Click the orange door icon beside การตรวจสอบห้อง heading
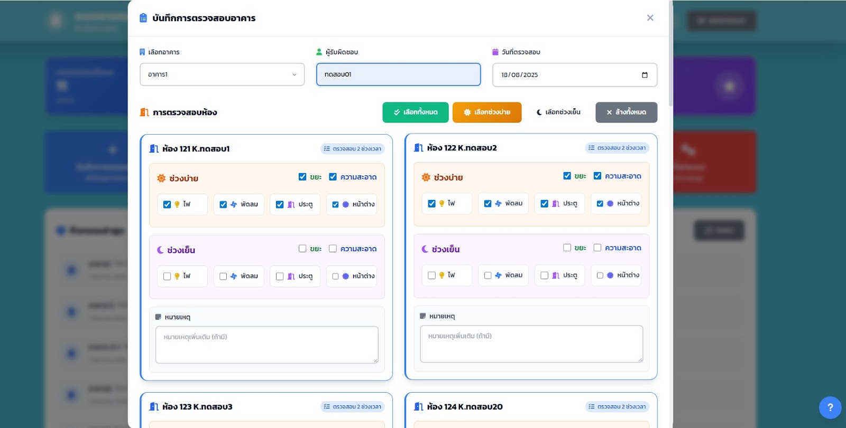846x428 pixels. 144,112
